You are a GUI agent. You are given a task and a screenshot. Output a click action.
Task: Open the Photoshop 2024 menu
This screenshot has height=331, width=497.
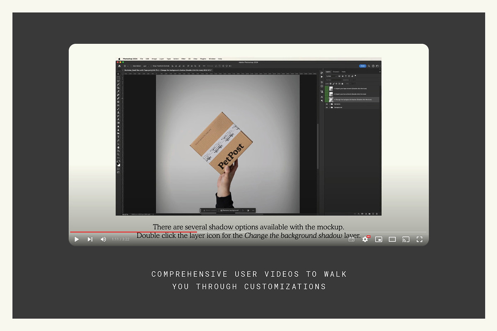pyautogui.click(x=130, y=59)
